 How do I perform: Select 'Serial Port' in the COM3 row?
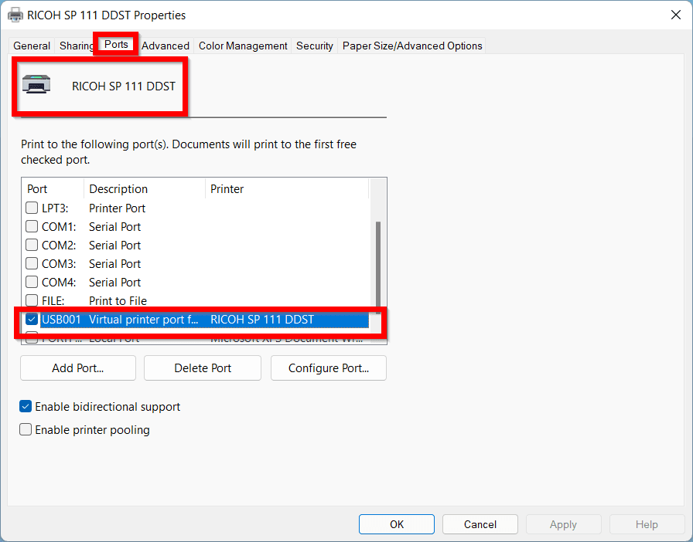point(115,263)
